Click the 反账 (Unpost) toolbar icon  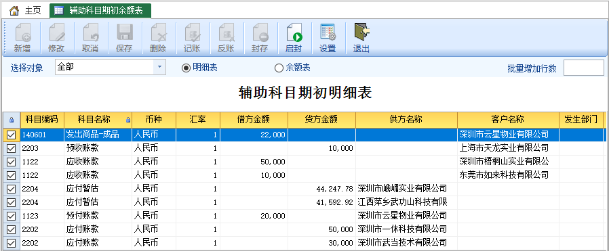226,32
